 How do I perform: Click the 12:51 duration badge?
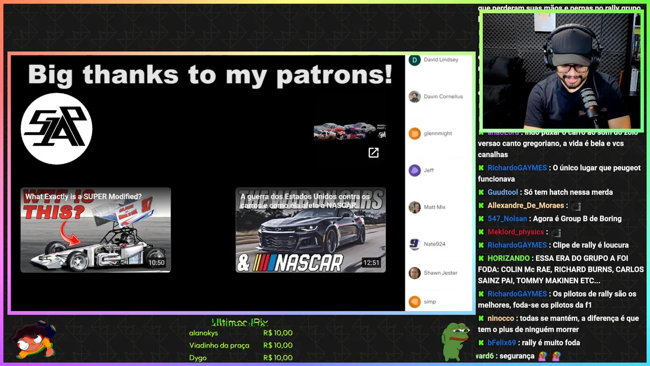point(371,263)
